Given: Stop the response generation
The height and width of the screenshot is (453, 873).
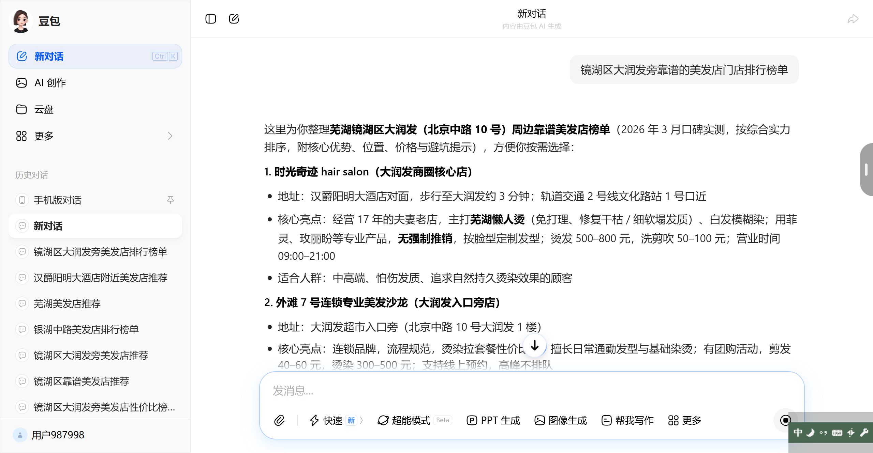Looking at the screenshot, I should [x=785, y=420].
